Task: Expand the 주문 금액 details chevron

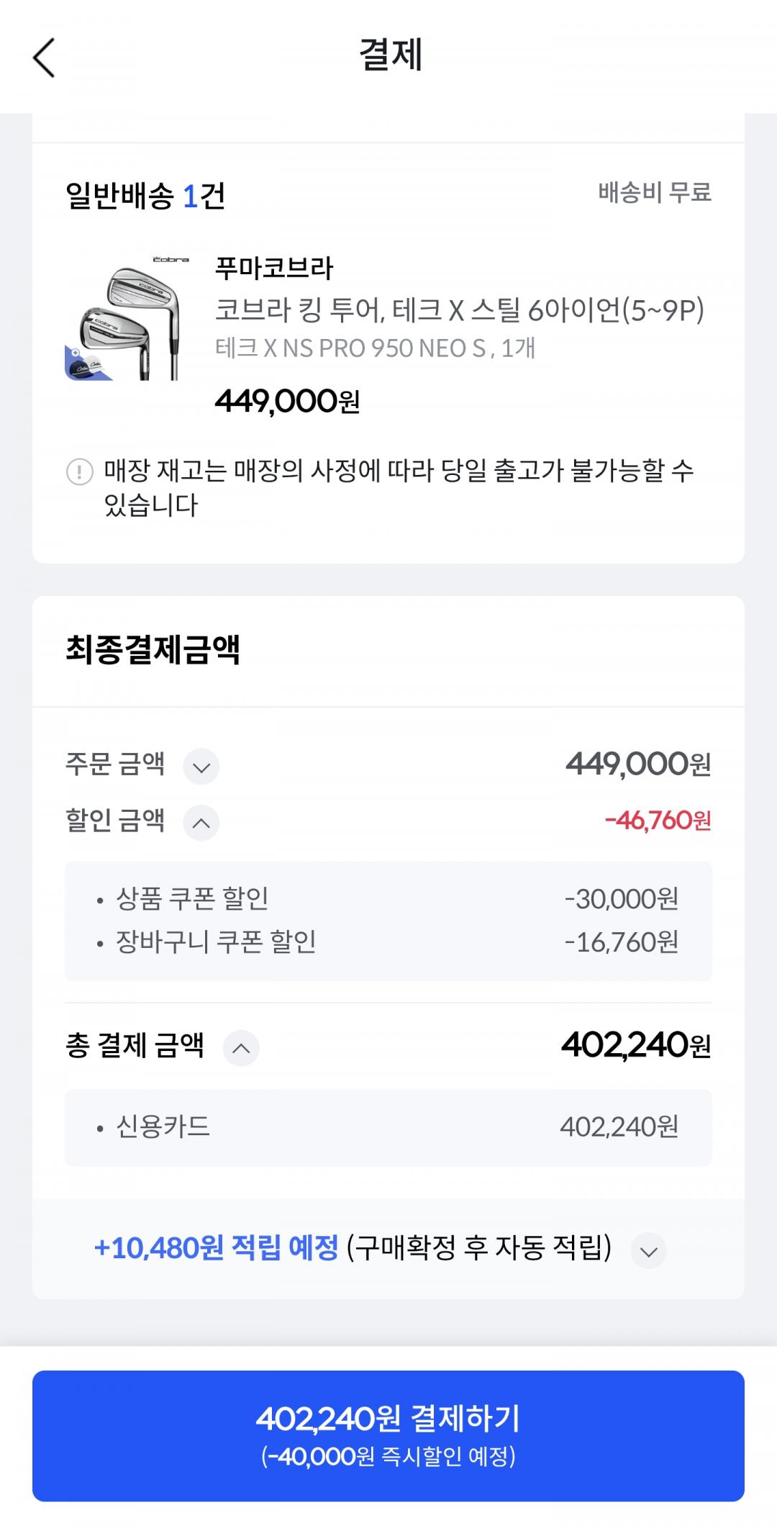Action: [201, 767]
